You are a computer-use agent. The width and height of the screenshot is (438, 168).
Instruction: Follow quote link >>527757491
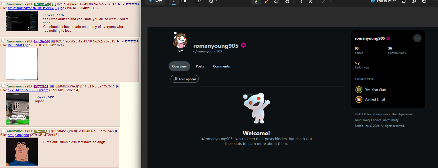click(44, 97)
